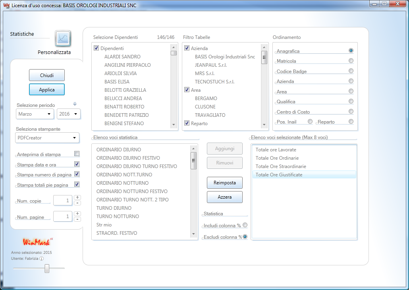Choose Centro di Costo ordering

[351, 111]
